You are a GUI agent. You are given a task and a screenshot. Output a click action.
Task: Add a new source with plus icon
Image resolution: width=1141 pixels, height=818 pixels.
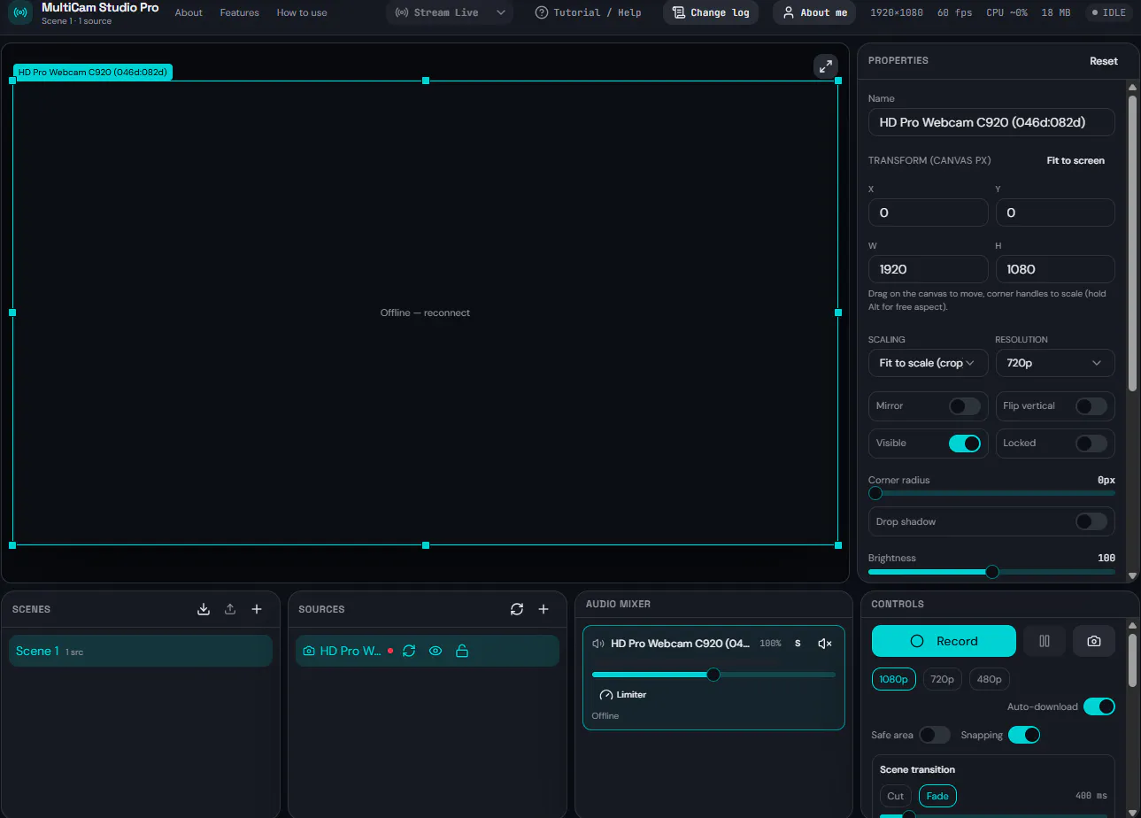click(544, 609)
